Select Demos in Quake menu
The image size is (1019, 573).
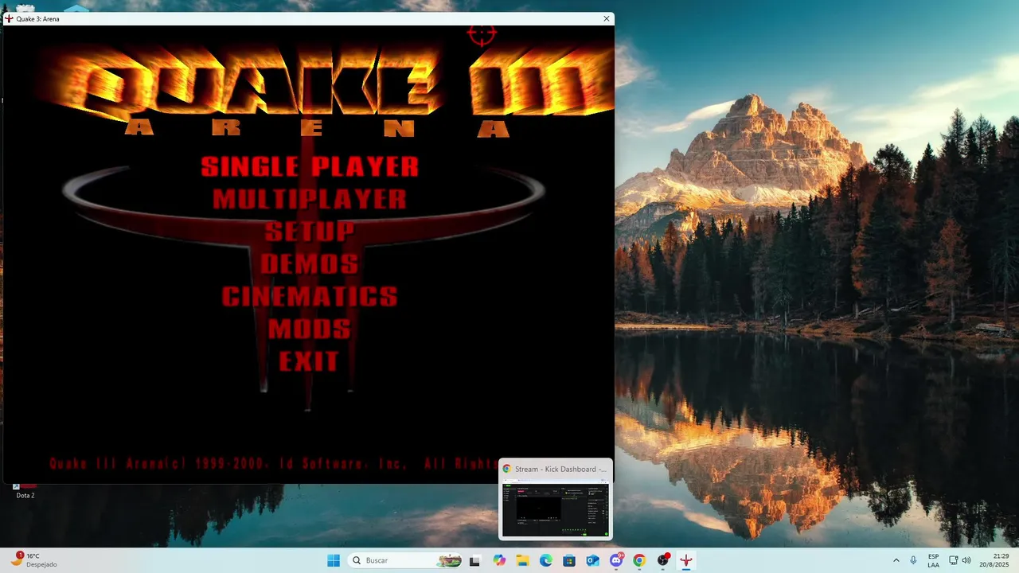click(310, 263)
